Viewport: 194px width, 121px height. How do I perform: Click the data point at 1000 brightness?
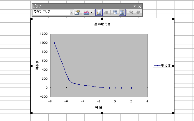pos(54,43)
